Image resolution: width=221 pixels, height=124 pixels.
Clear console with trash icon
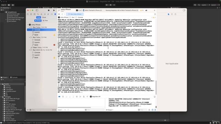149,110
